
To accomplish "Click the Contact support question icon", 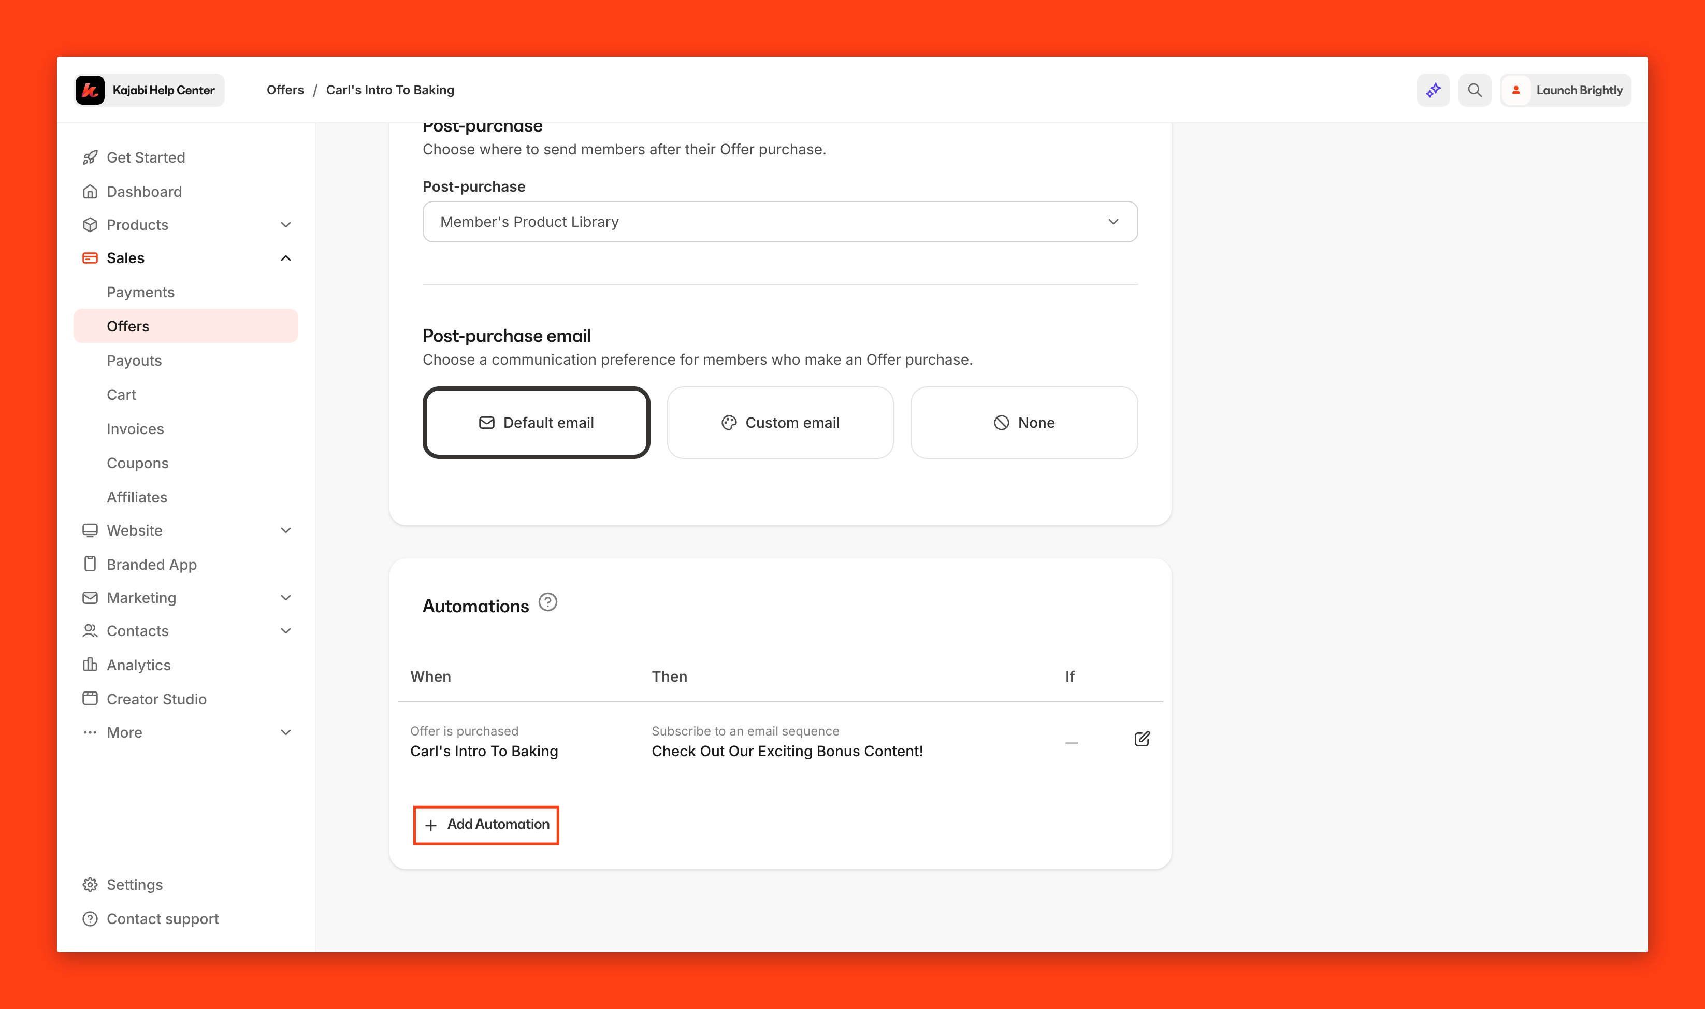I will point(90,919).
